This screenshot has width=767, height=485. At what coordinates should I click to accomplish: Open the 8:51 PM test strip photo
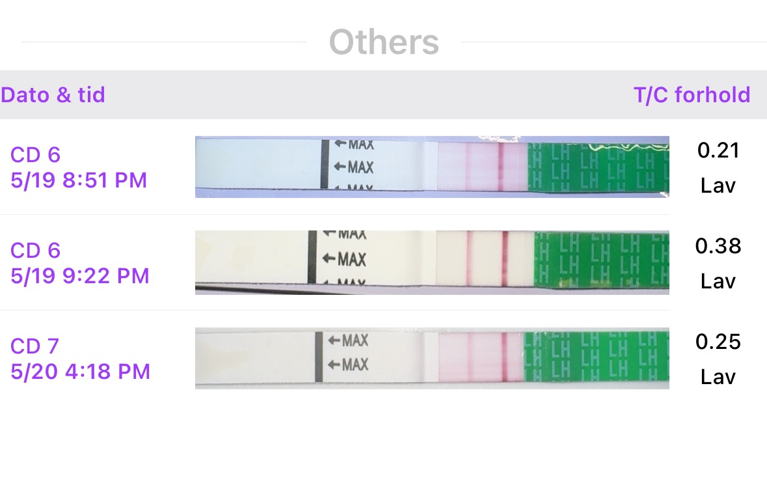[432, 167]
